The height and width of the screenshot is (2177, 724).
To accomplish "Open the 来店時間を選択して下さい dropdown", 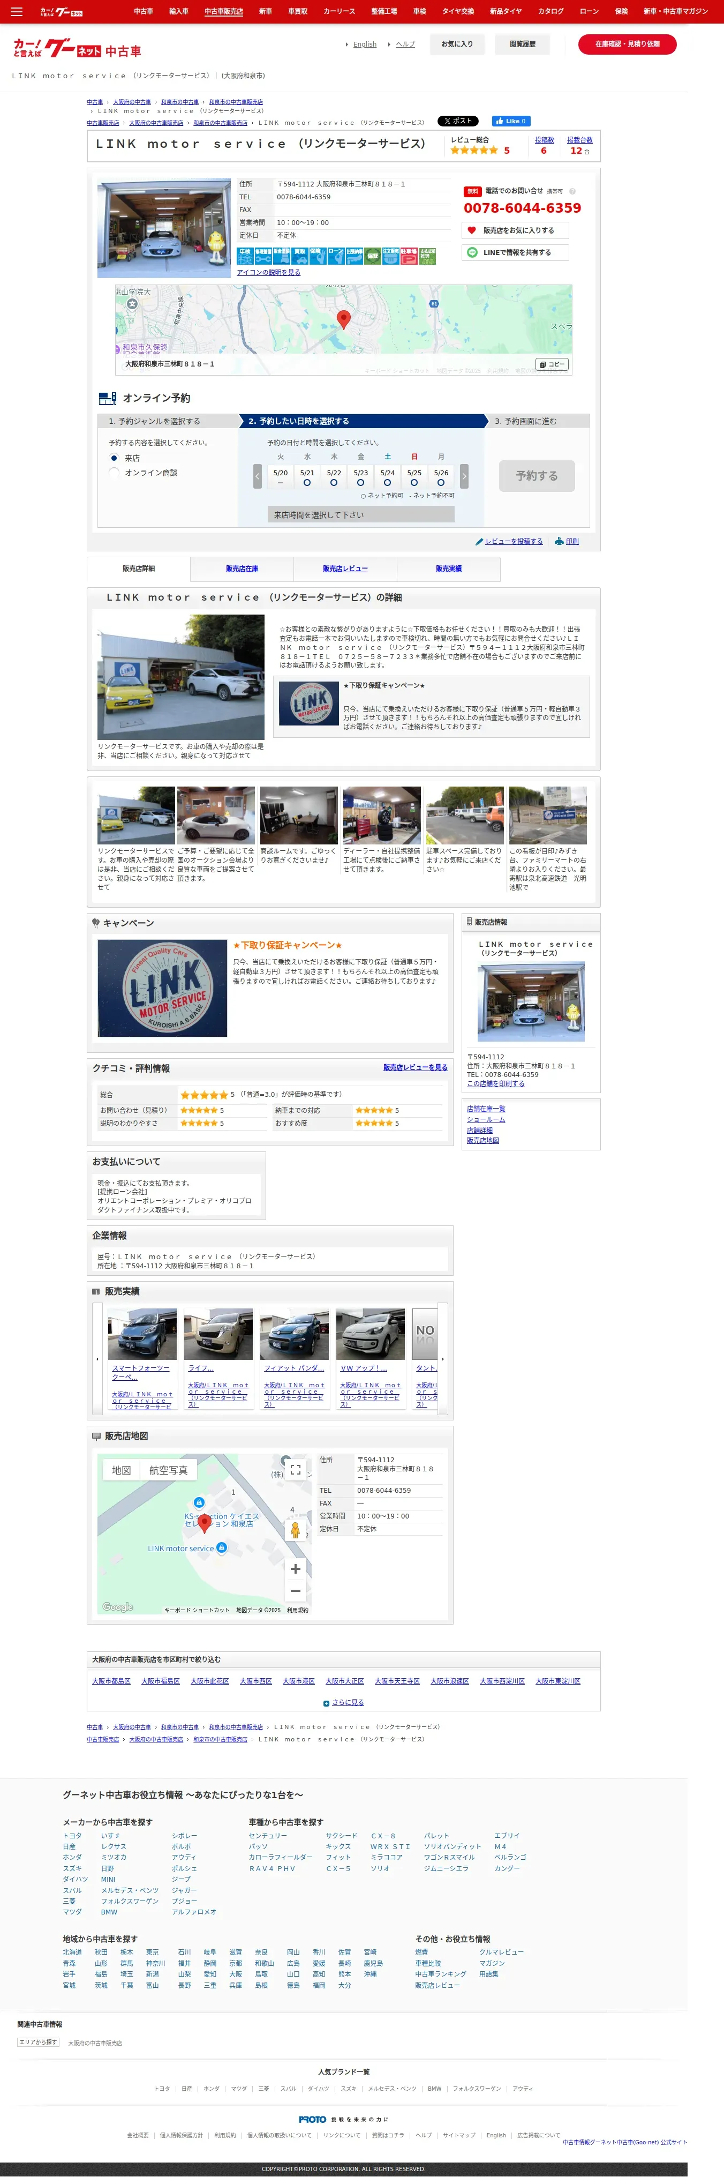I will pos(361,515).
